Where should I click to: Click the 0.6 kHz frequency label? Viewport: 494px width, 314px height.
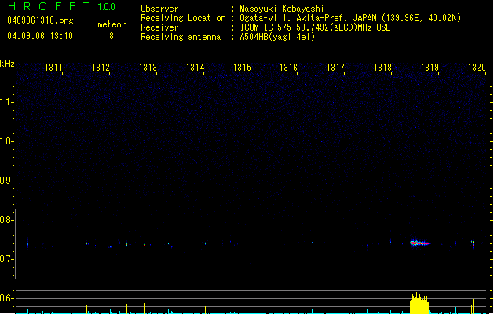(6, 298)
